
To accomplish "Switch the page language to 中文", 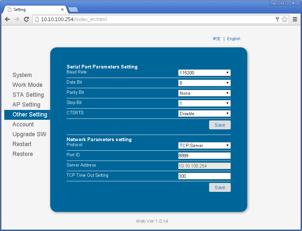I will [x=216, y=38].
